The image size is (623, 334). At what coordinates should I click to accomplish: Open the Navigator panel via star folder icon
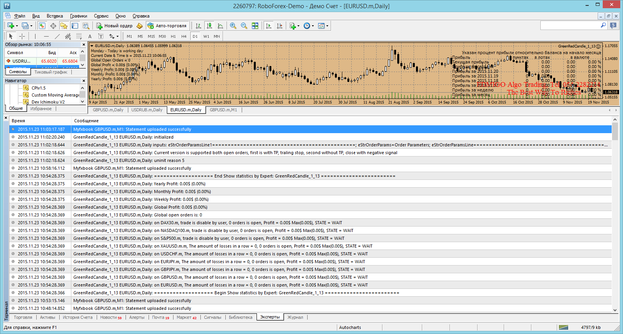click(x=64, y=26)
